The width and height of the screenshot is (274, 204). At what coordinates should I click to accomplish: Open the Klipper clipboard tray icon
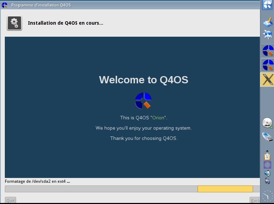(267, 157)
